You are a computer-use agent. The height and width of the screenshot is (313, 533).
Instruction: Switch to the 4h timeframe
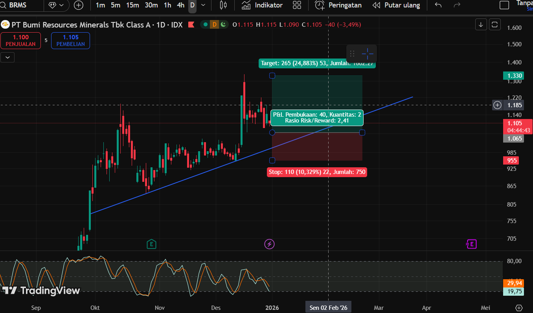[180, 5]
